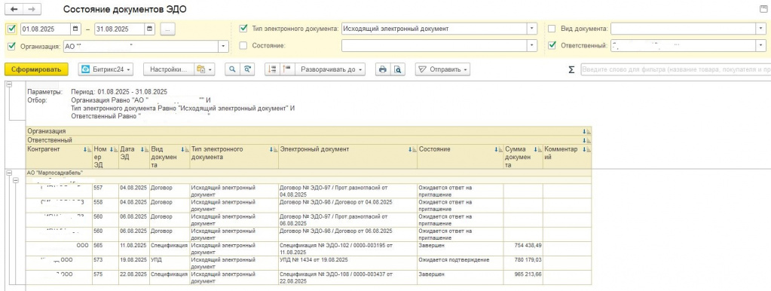Select amount cell 754 438,49
Screen dimensions: 771x291
click(523, 248)
